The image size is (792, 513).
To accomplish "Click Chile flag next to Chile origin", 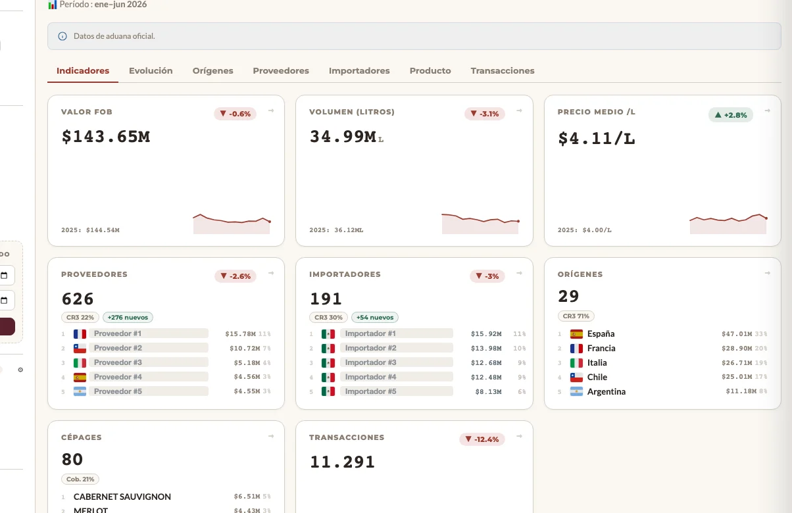I will click(x=576, y=378).
